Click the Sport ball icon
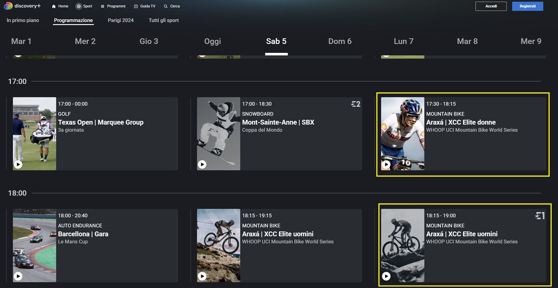This screenshot has height=288, width=558. coord(79,7)
